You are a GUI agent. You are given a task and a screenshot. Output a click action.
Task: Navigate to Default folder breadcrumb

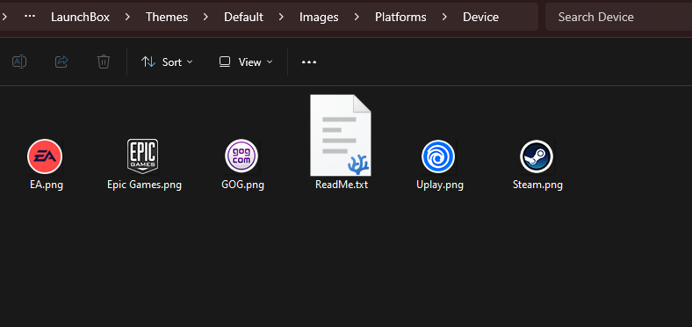tap(243, 18)
